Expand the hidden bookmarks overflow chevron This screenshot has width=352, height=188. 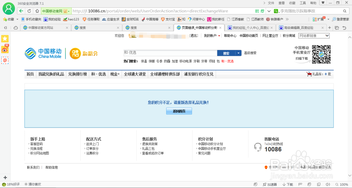287,19
